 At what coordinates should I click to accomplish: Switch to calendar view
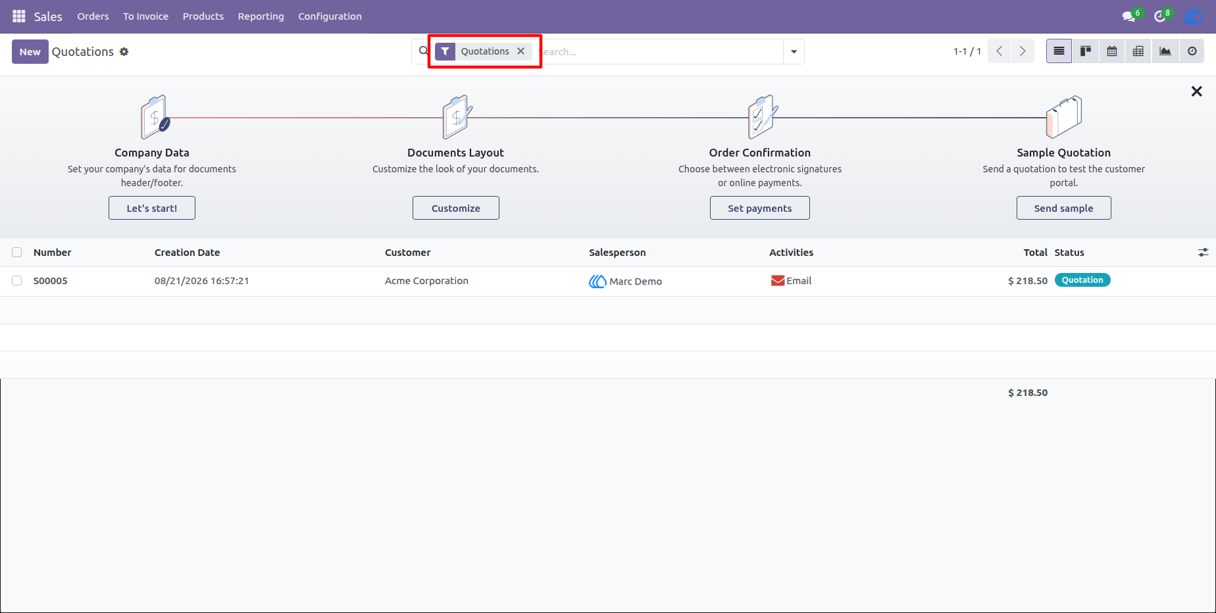coord(1112,51)
